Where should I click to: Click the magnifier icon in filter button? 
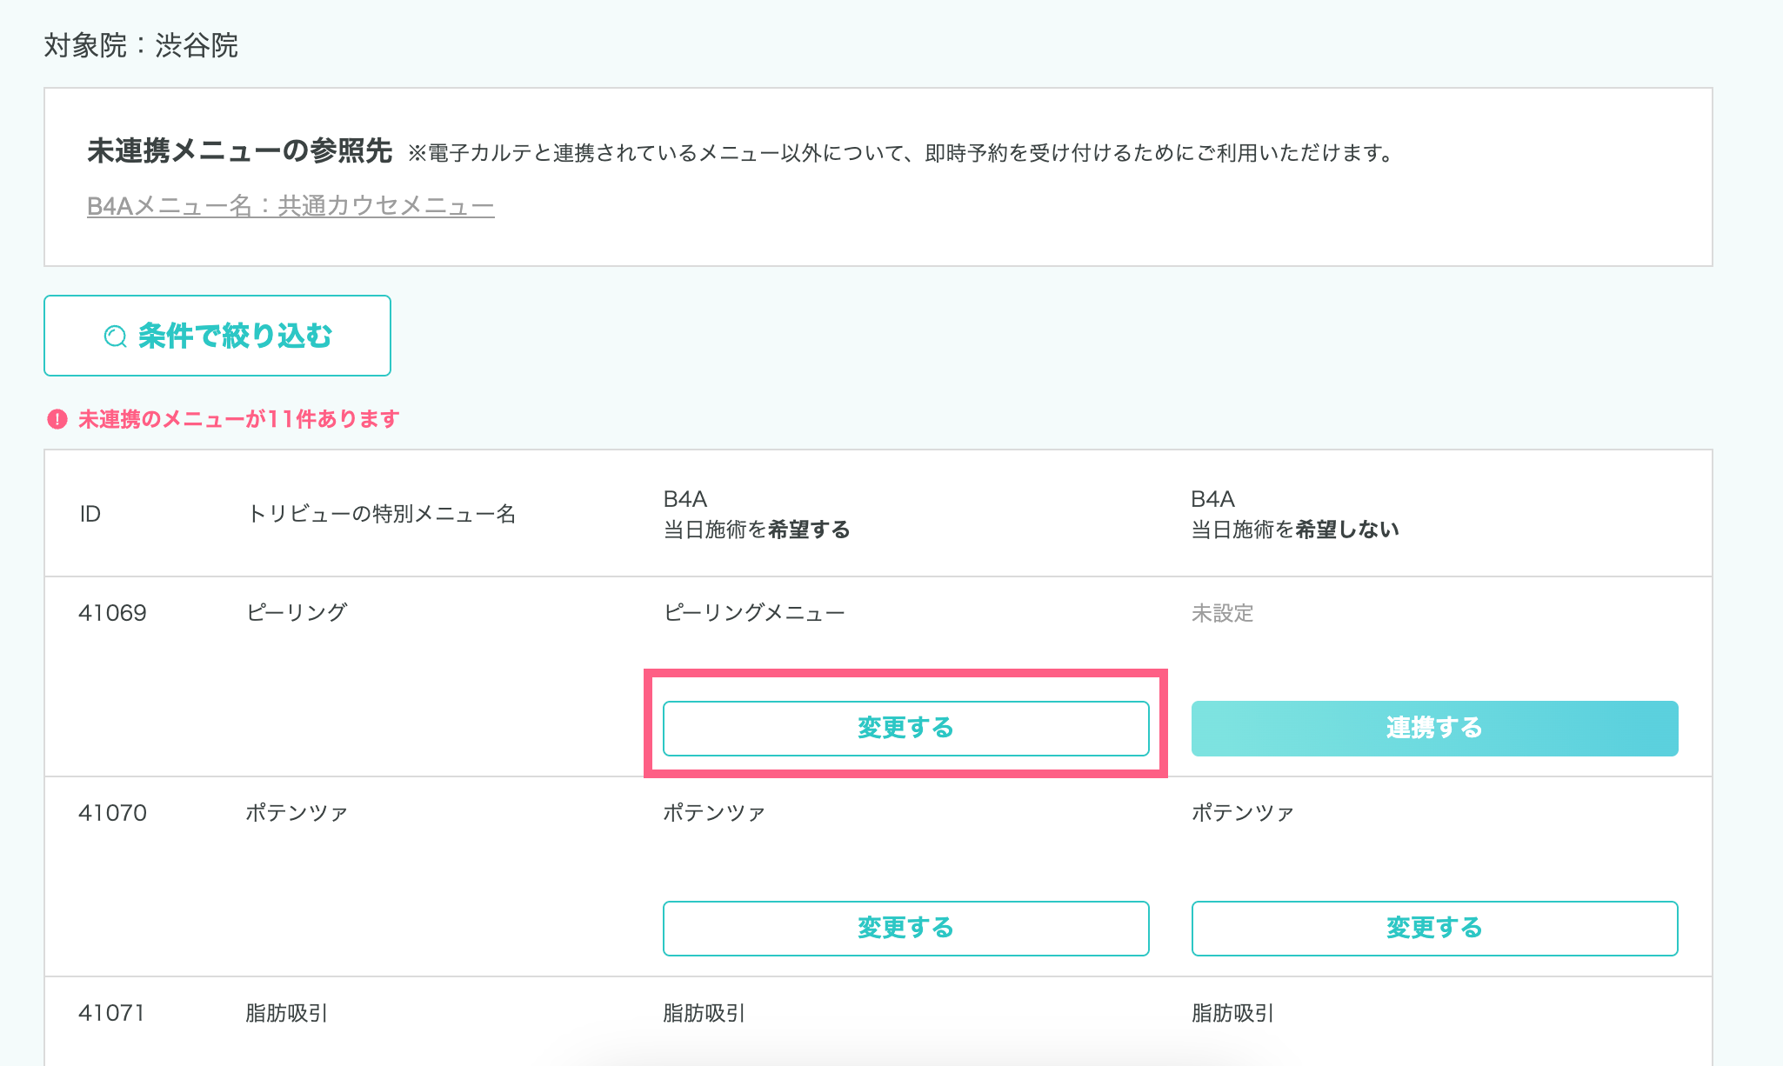pyautogui.click(x=116, y=336)
